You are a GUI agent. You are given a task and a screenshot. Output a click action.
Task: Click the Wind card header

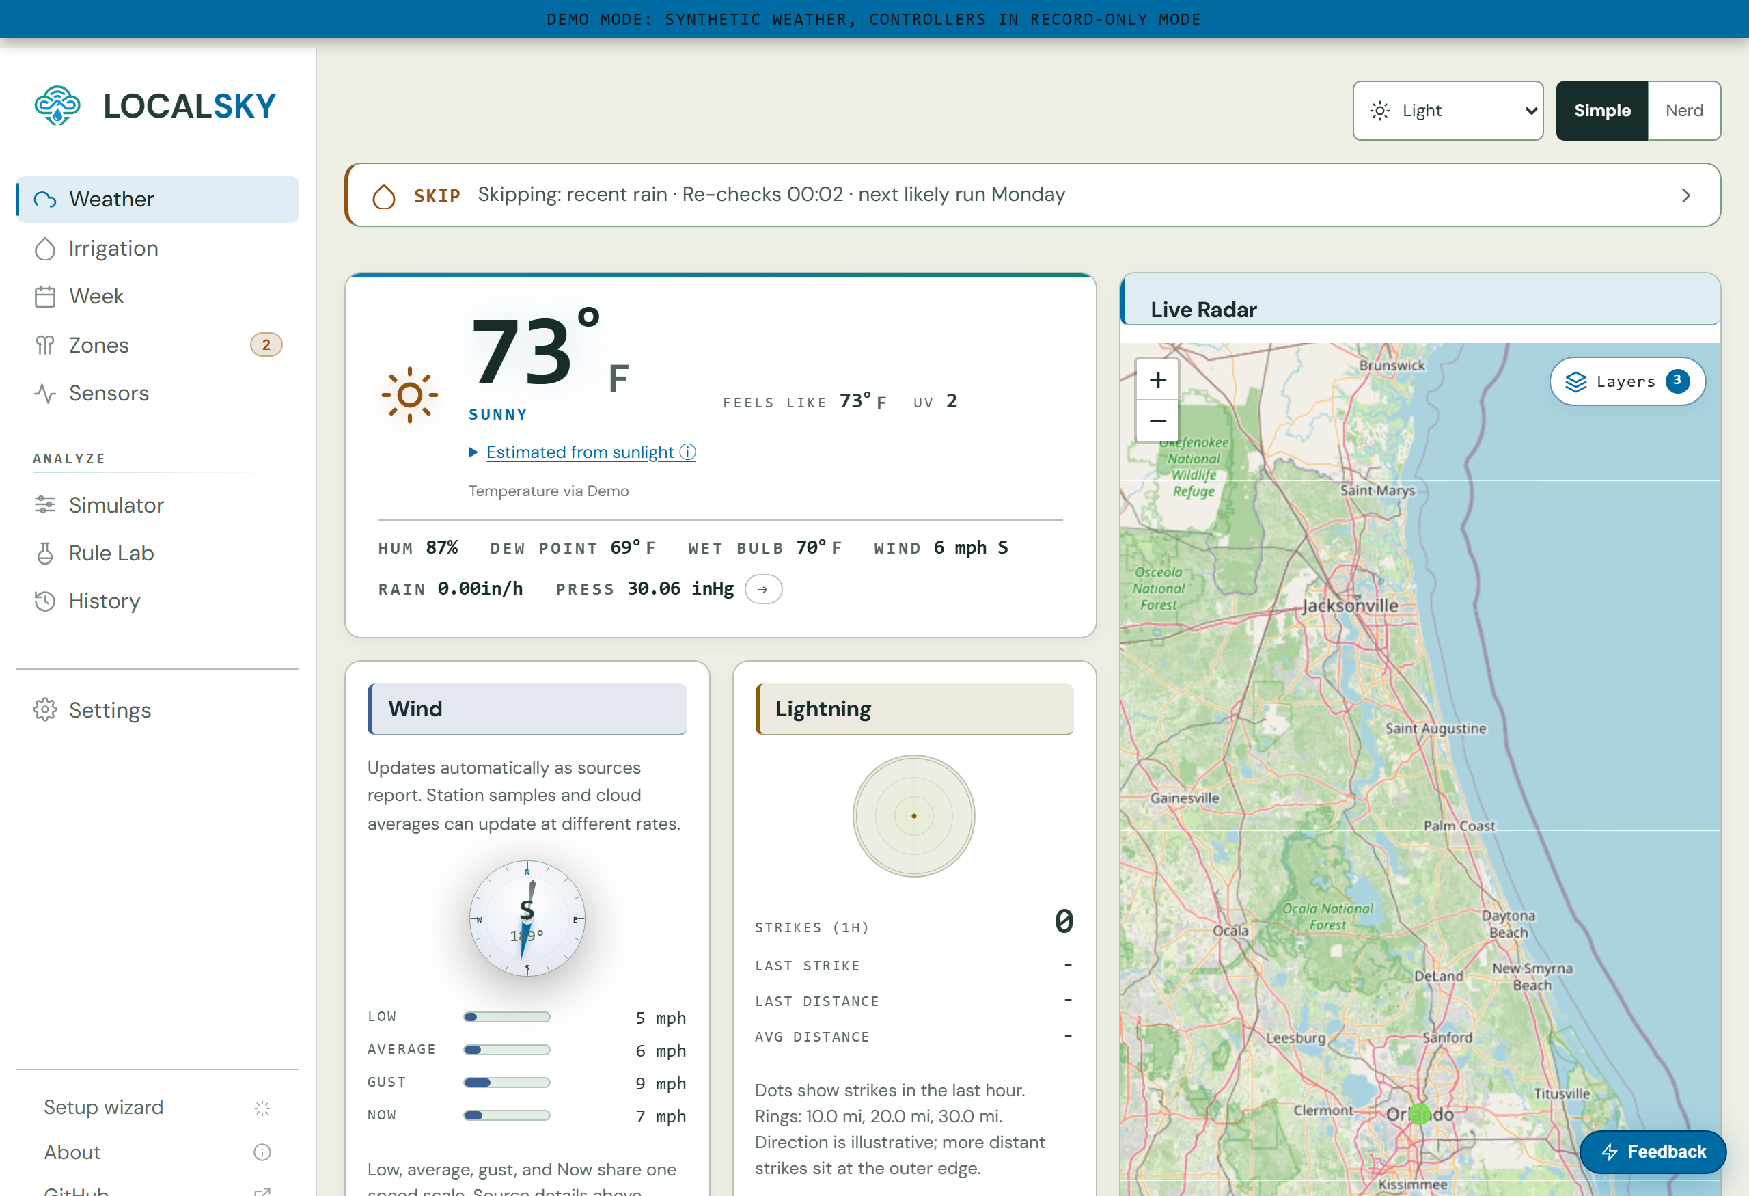pyautogui.click(x=527, y=709)
